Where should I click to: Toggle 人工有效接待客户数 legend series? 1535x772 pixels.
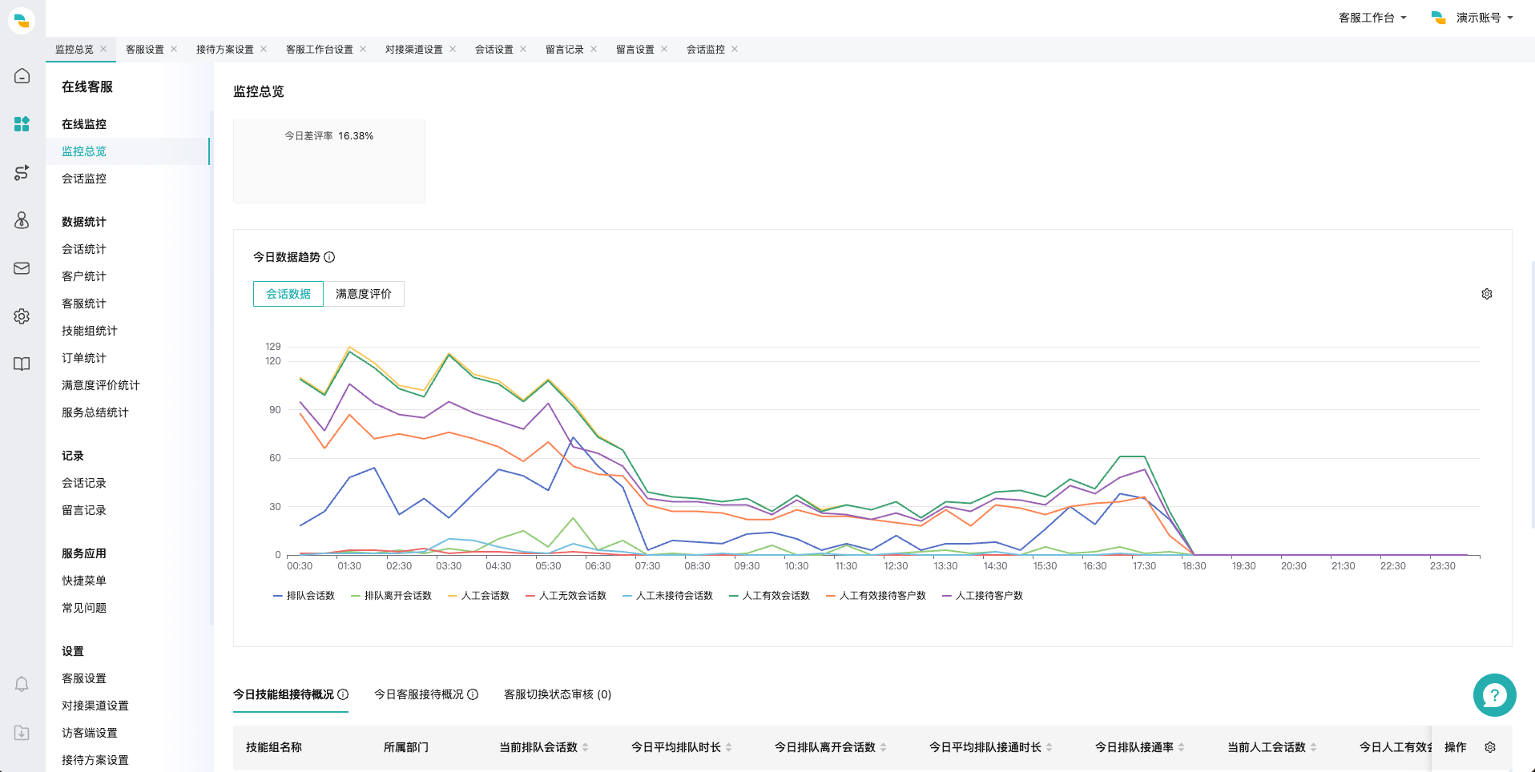(x=876, y=596)
